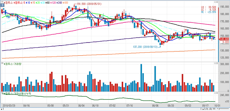
Task: Select the 33-day moving average legend
Action: coord(43,3)
